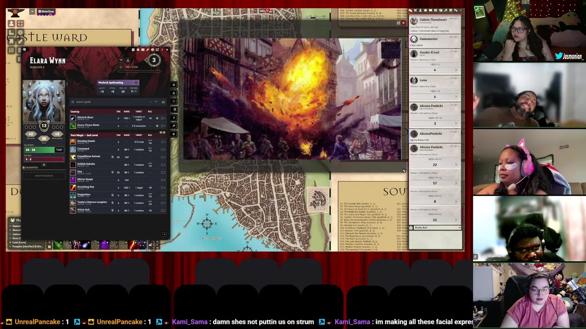Toggle Warlock Spellcasting primary class marker
586x329 pixels.
pyautogui.click(x=136, y=83)
